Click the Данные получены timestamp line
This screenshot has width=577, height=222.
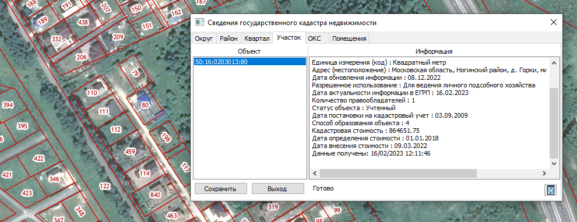(x=371, y=153)
